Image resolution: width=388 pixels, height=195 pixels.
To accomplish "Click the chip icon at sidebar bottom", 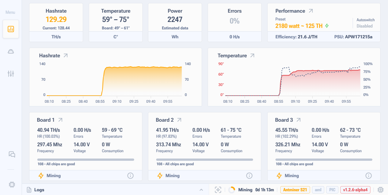I will (x=12, y=184).
